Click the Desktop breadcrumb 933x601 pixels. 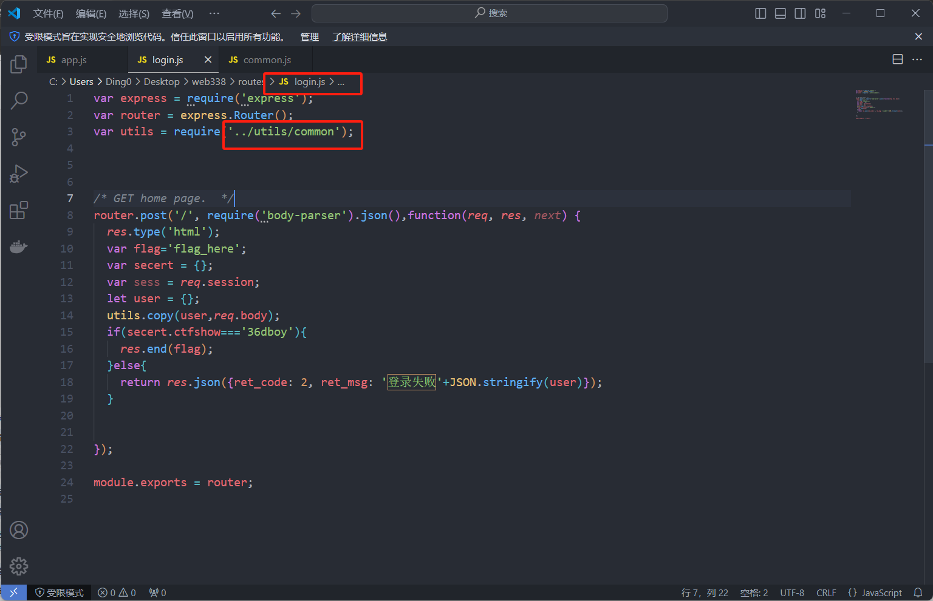point(162,81)
